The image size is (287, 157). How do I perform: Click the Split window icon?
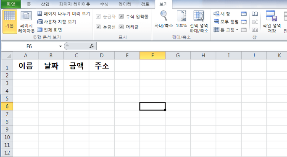click(244, 14)
